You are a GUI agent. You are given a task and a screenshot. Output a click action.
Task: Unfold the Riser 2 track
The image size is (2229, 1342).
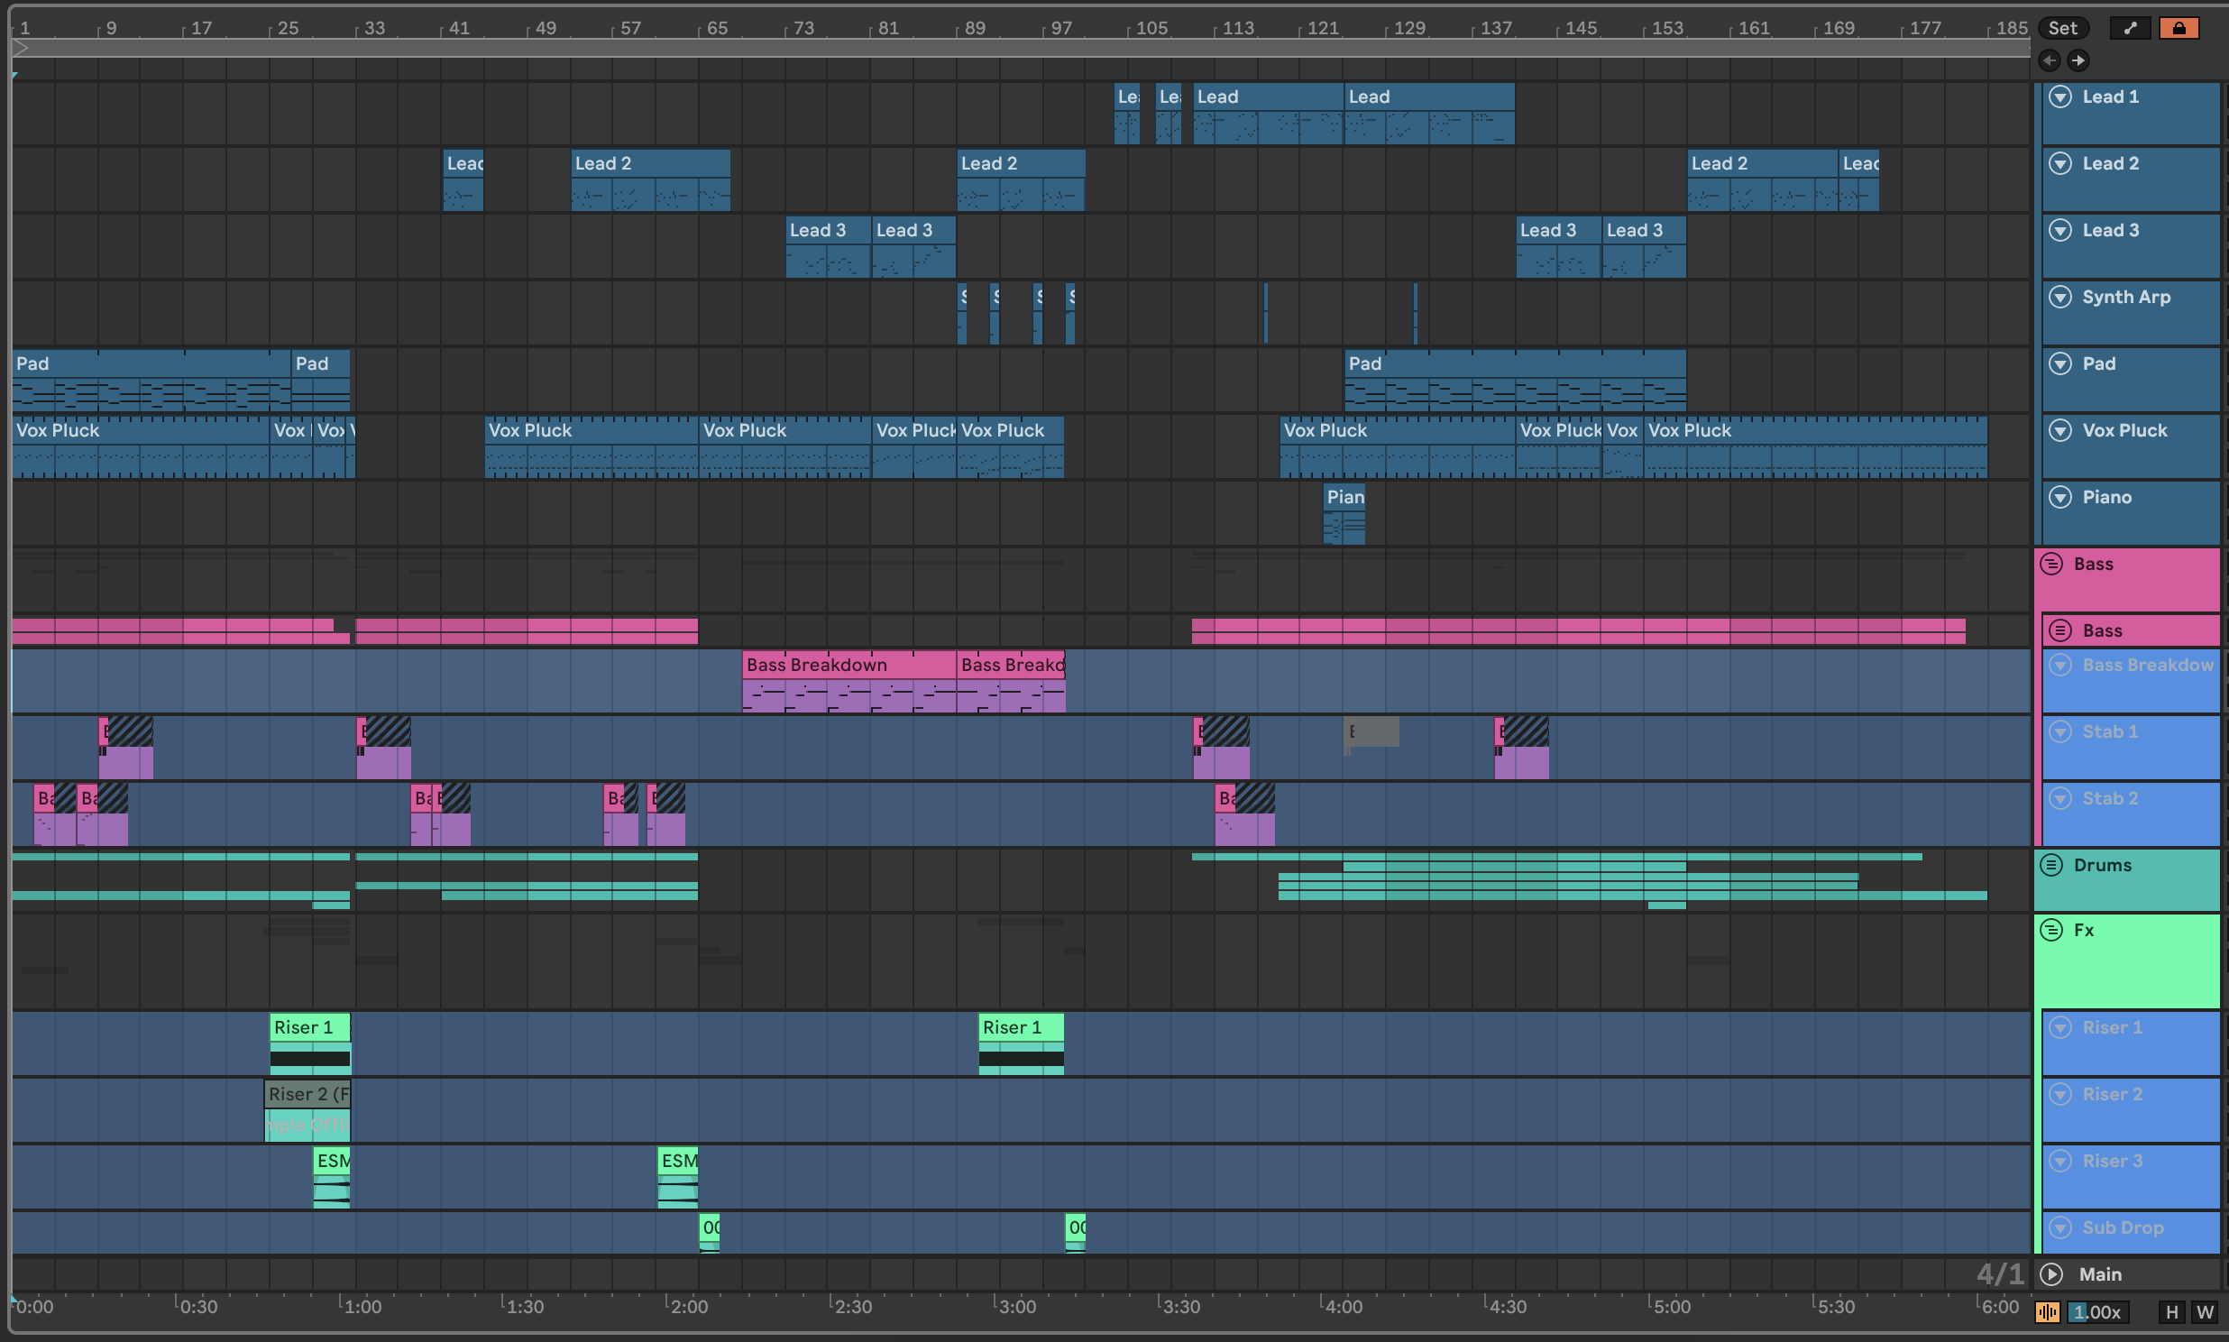click(x=2060, y=1095)
